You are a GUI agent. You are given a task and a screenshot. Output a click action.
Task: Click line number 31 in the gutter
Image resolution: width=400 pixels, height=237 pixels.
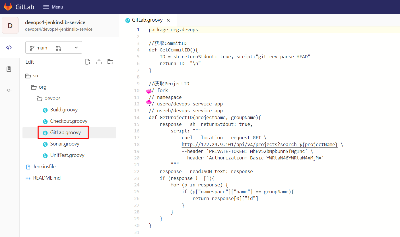(x=137, y=232)
